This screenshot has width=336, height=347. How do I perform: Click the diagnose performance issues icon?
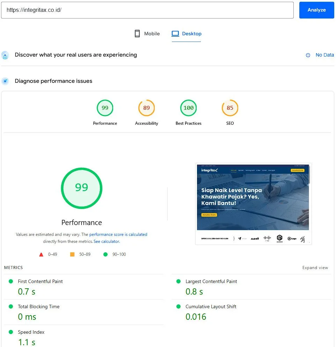tap(5, 81)
